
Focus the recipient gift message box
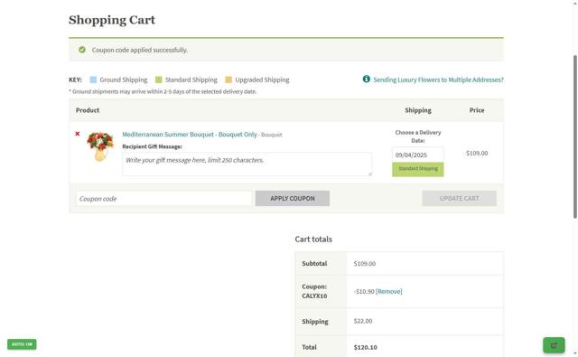click(x=247, y=164)
